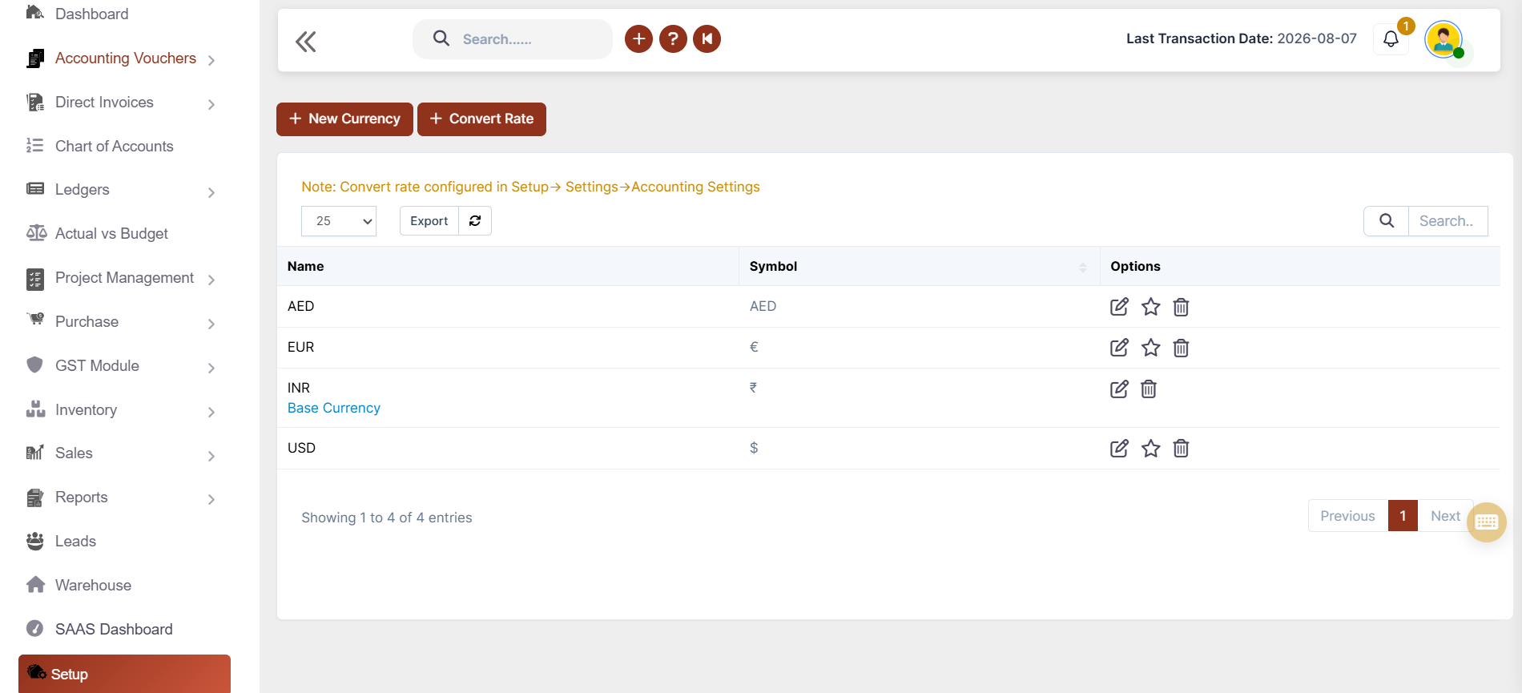
Task: Click New Currency button
Action: point(344,119)
